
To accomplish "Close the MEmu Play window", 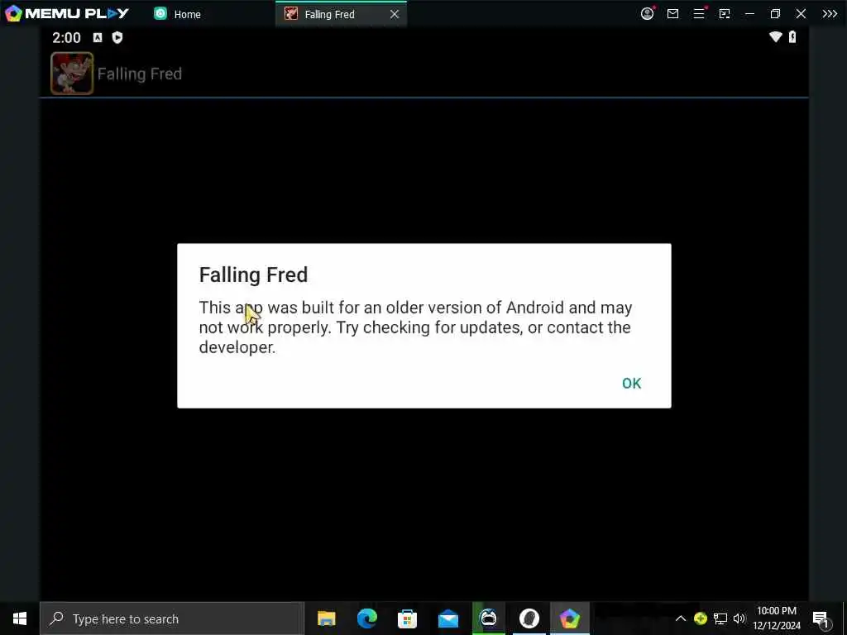I will (x=801, y=14).
